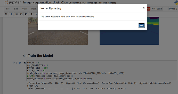
Task: Click the Not Trusted button
Action: point(157,9)
